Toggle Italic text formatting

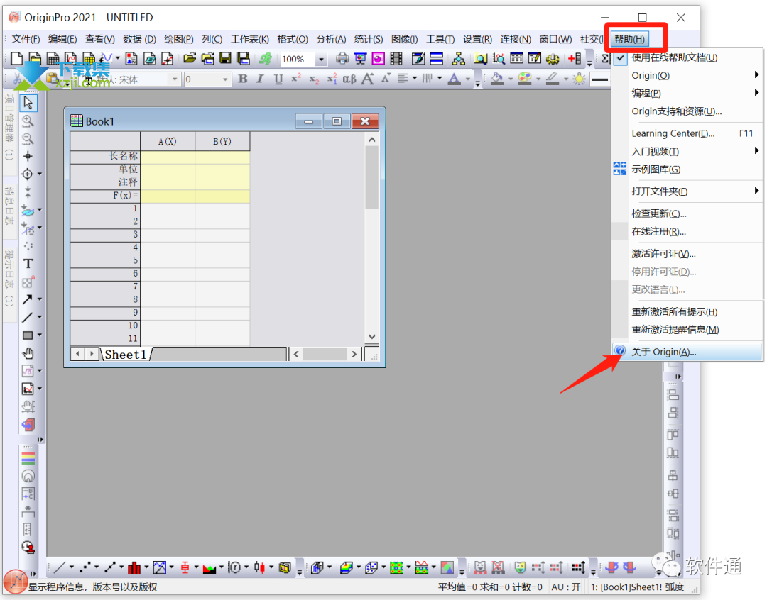(x=260, y=79)
